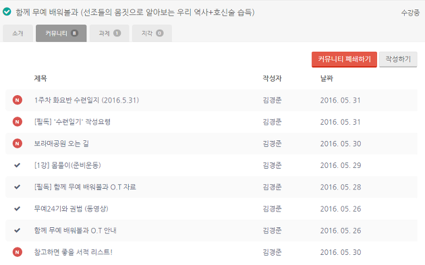The width and height of the screenshot is (425, 265).
Task: Open the 무예24기와 권법 (동영상) post
Action: 71,208
